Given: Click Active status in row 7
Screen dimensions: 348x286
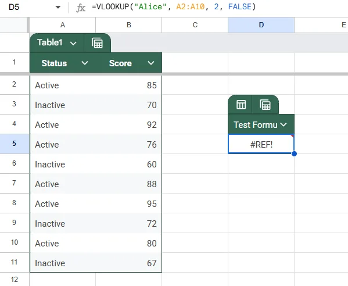Looking at the screenshot, I should (63, 184).
